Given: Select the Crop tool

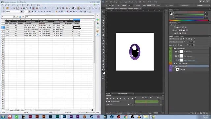Looking at the screenshot, I should (x=103, y=23).
